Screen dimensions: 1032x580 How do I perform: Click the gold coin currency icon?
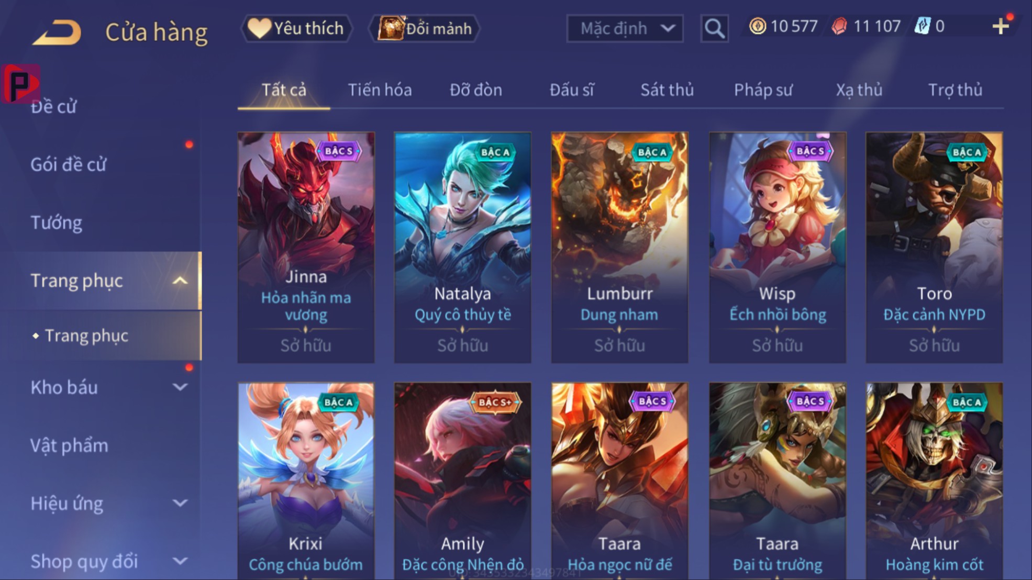coord(757,26)
